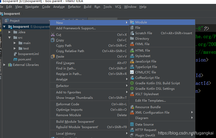Click the XML Configuration File icon
The height and width of the screenshot is (138, 216).
pyautogui.click(x=132, y=112)
